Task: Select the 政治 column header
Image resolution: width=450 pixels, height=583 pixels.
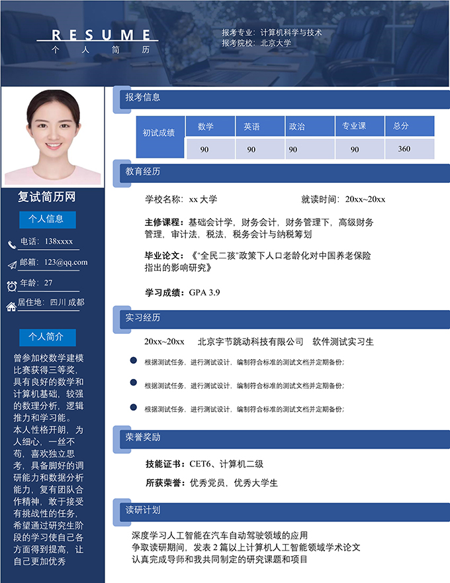Action: click(310, 126)
